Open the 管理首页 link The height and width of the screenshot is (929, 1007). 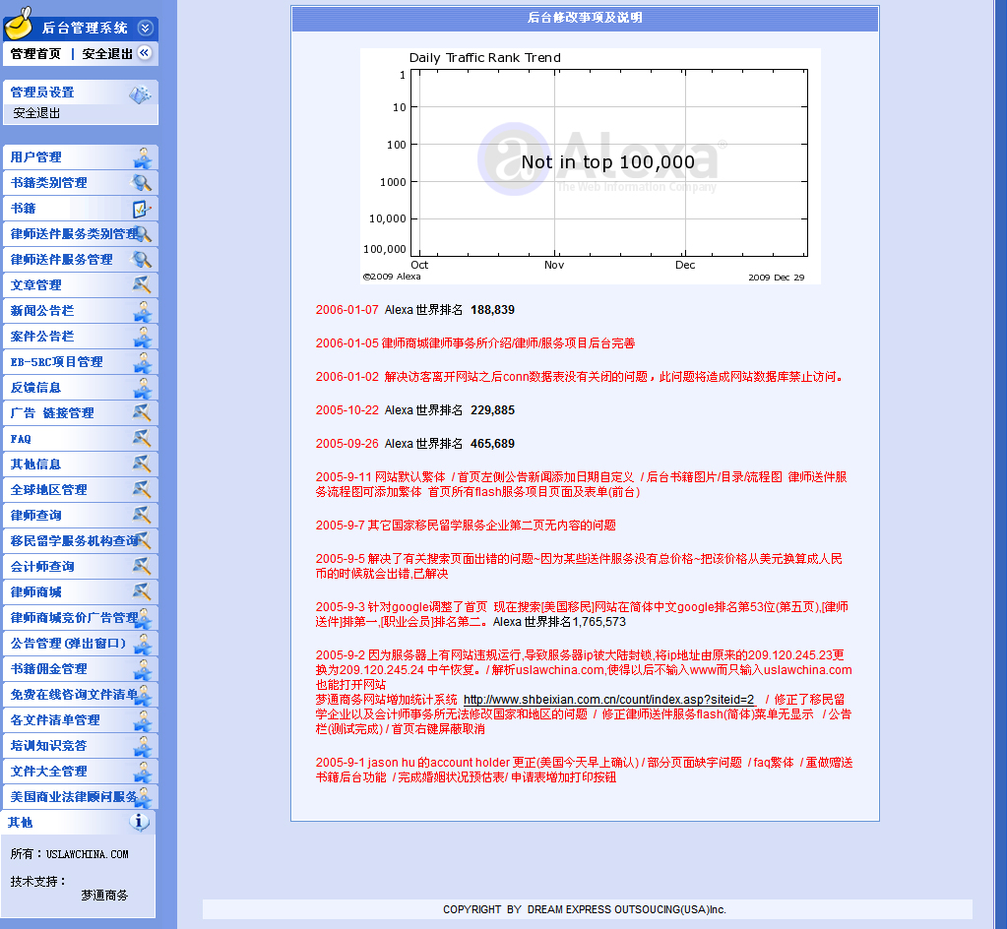(35, 54)
